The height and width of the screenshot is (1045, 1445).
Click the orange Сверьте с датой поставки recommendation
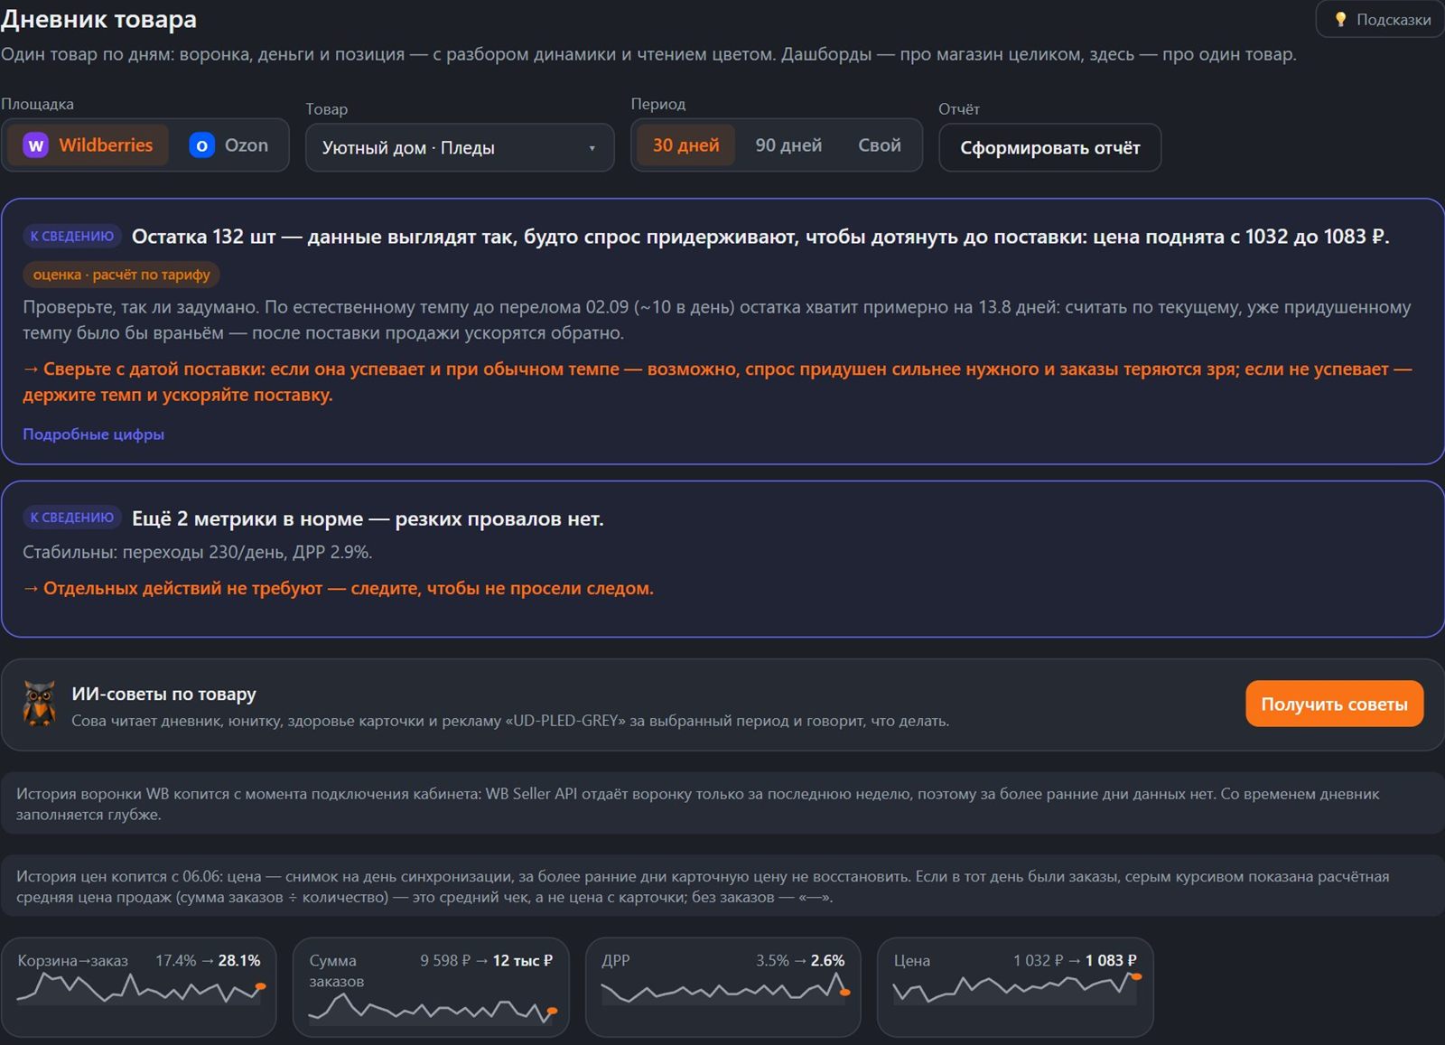pyautogui.click(x=717, y=382)
